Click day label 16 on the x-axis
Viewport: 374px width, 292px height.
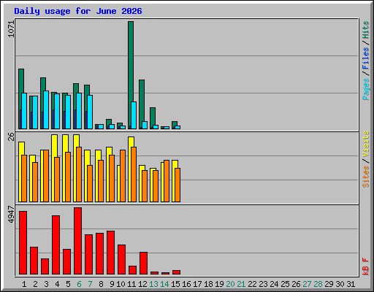click(x=186, y=284)
